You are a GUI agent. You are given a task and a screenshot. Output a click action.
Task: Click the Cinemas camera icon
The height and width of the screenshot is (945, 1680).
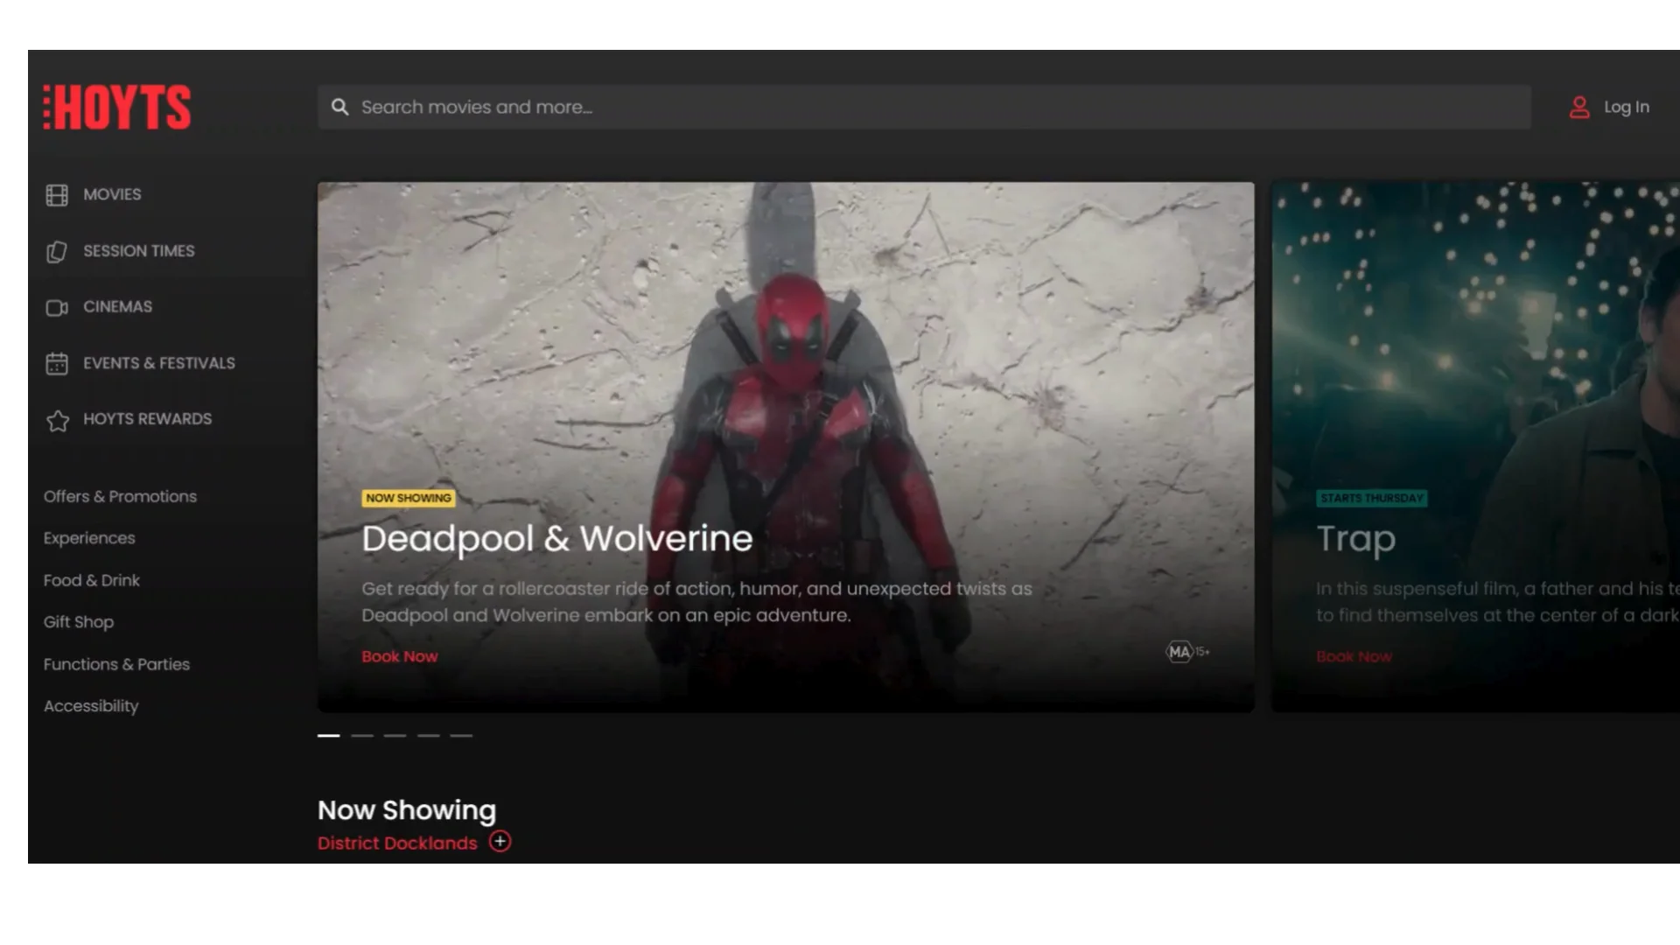pos(57,308)
